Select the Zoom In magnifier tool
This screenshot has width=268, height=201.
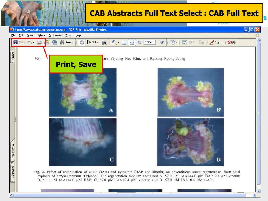pos(114,42)
